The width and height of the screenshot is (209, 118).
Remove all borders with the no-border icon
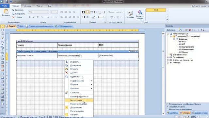[88, 12]
